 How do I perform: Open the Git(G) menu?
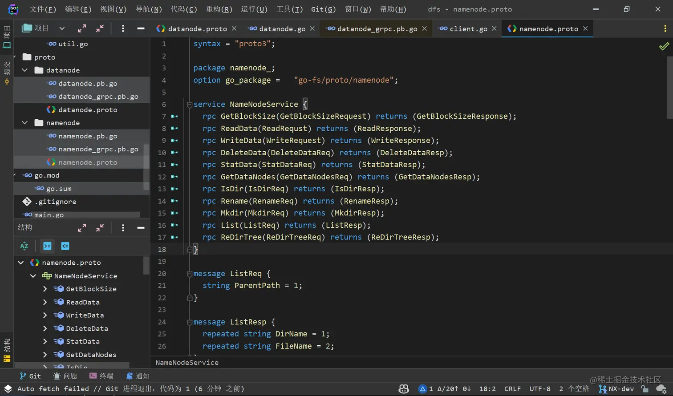point(324,9)
